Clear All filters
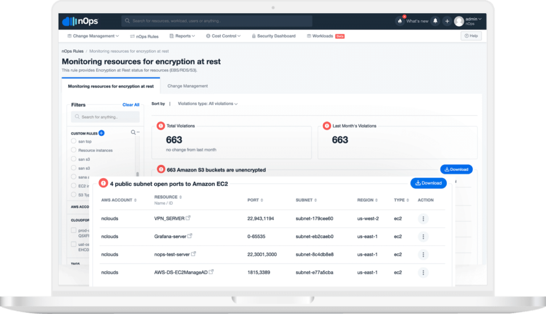This screenshot has height=314, width=546. pyautogui.click(x=131, y=104)
